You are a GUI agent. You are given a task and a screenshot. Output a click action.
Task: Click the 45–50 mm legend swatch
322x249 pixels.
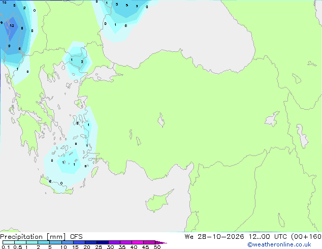tap(149, 242)
